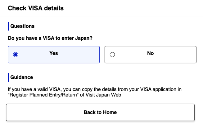The width and height of the screenshot is (203, 127).
Task: Click the "Check VISA details" page title
Action: click(36, 8)
